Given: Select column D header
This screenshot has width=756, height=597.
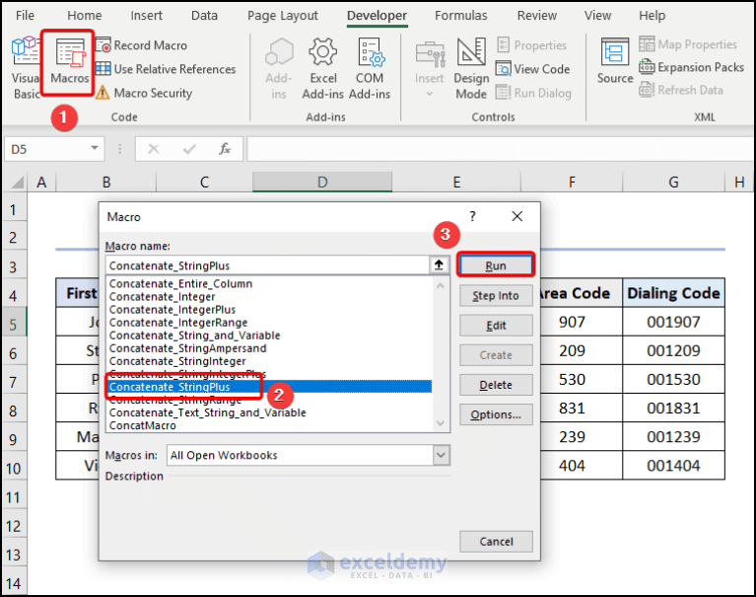Looking at the screenshot, I should [x=322, y=182].
